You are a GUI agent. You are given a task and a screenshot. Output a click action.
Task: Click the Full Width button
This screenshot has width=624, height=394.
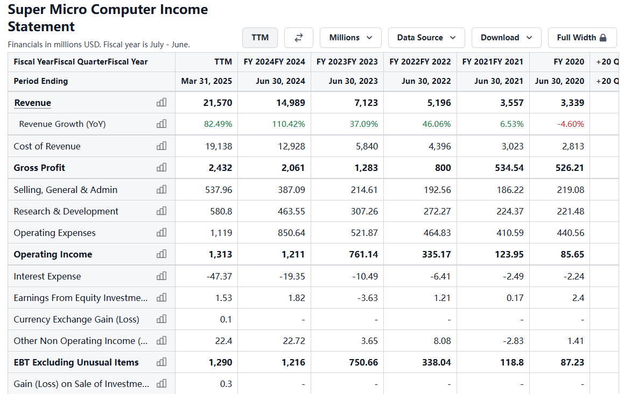click(x=581, y=38)
